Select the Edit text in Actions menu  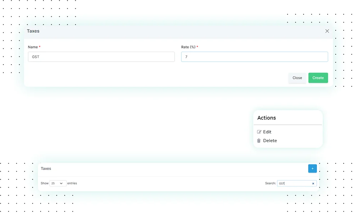click(267, 132)
